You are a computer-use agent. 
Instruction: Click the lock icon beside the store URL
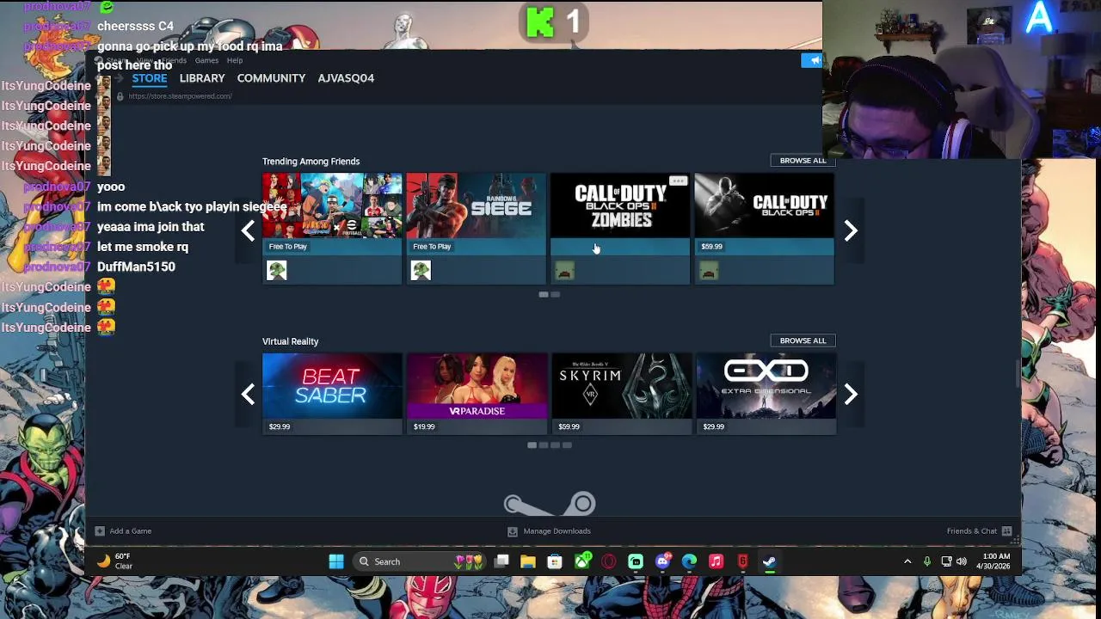120,96
